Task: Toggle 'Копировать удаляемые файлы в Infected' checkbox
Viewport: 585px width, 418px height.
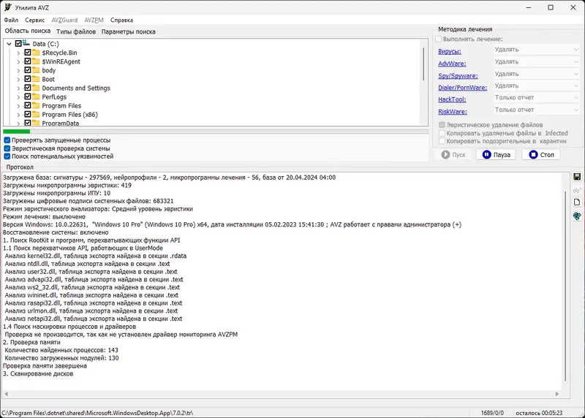Action: click(442, 133)
